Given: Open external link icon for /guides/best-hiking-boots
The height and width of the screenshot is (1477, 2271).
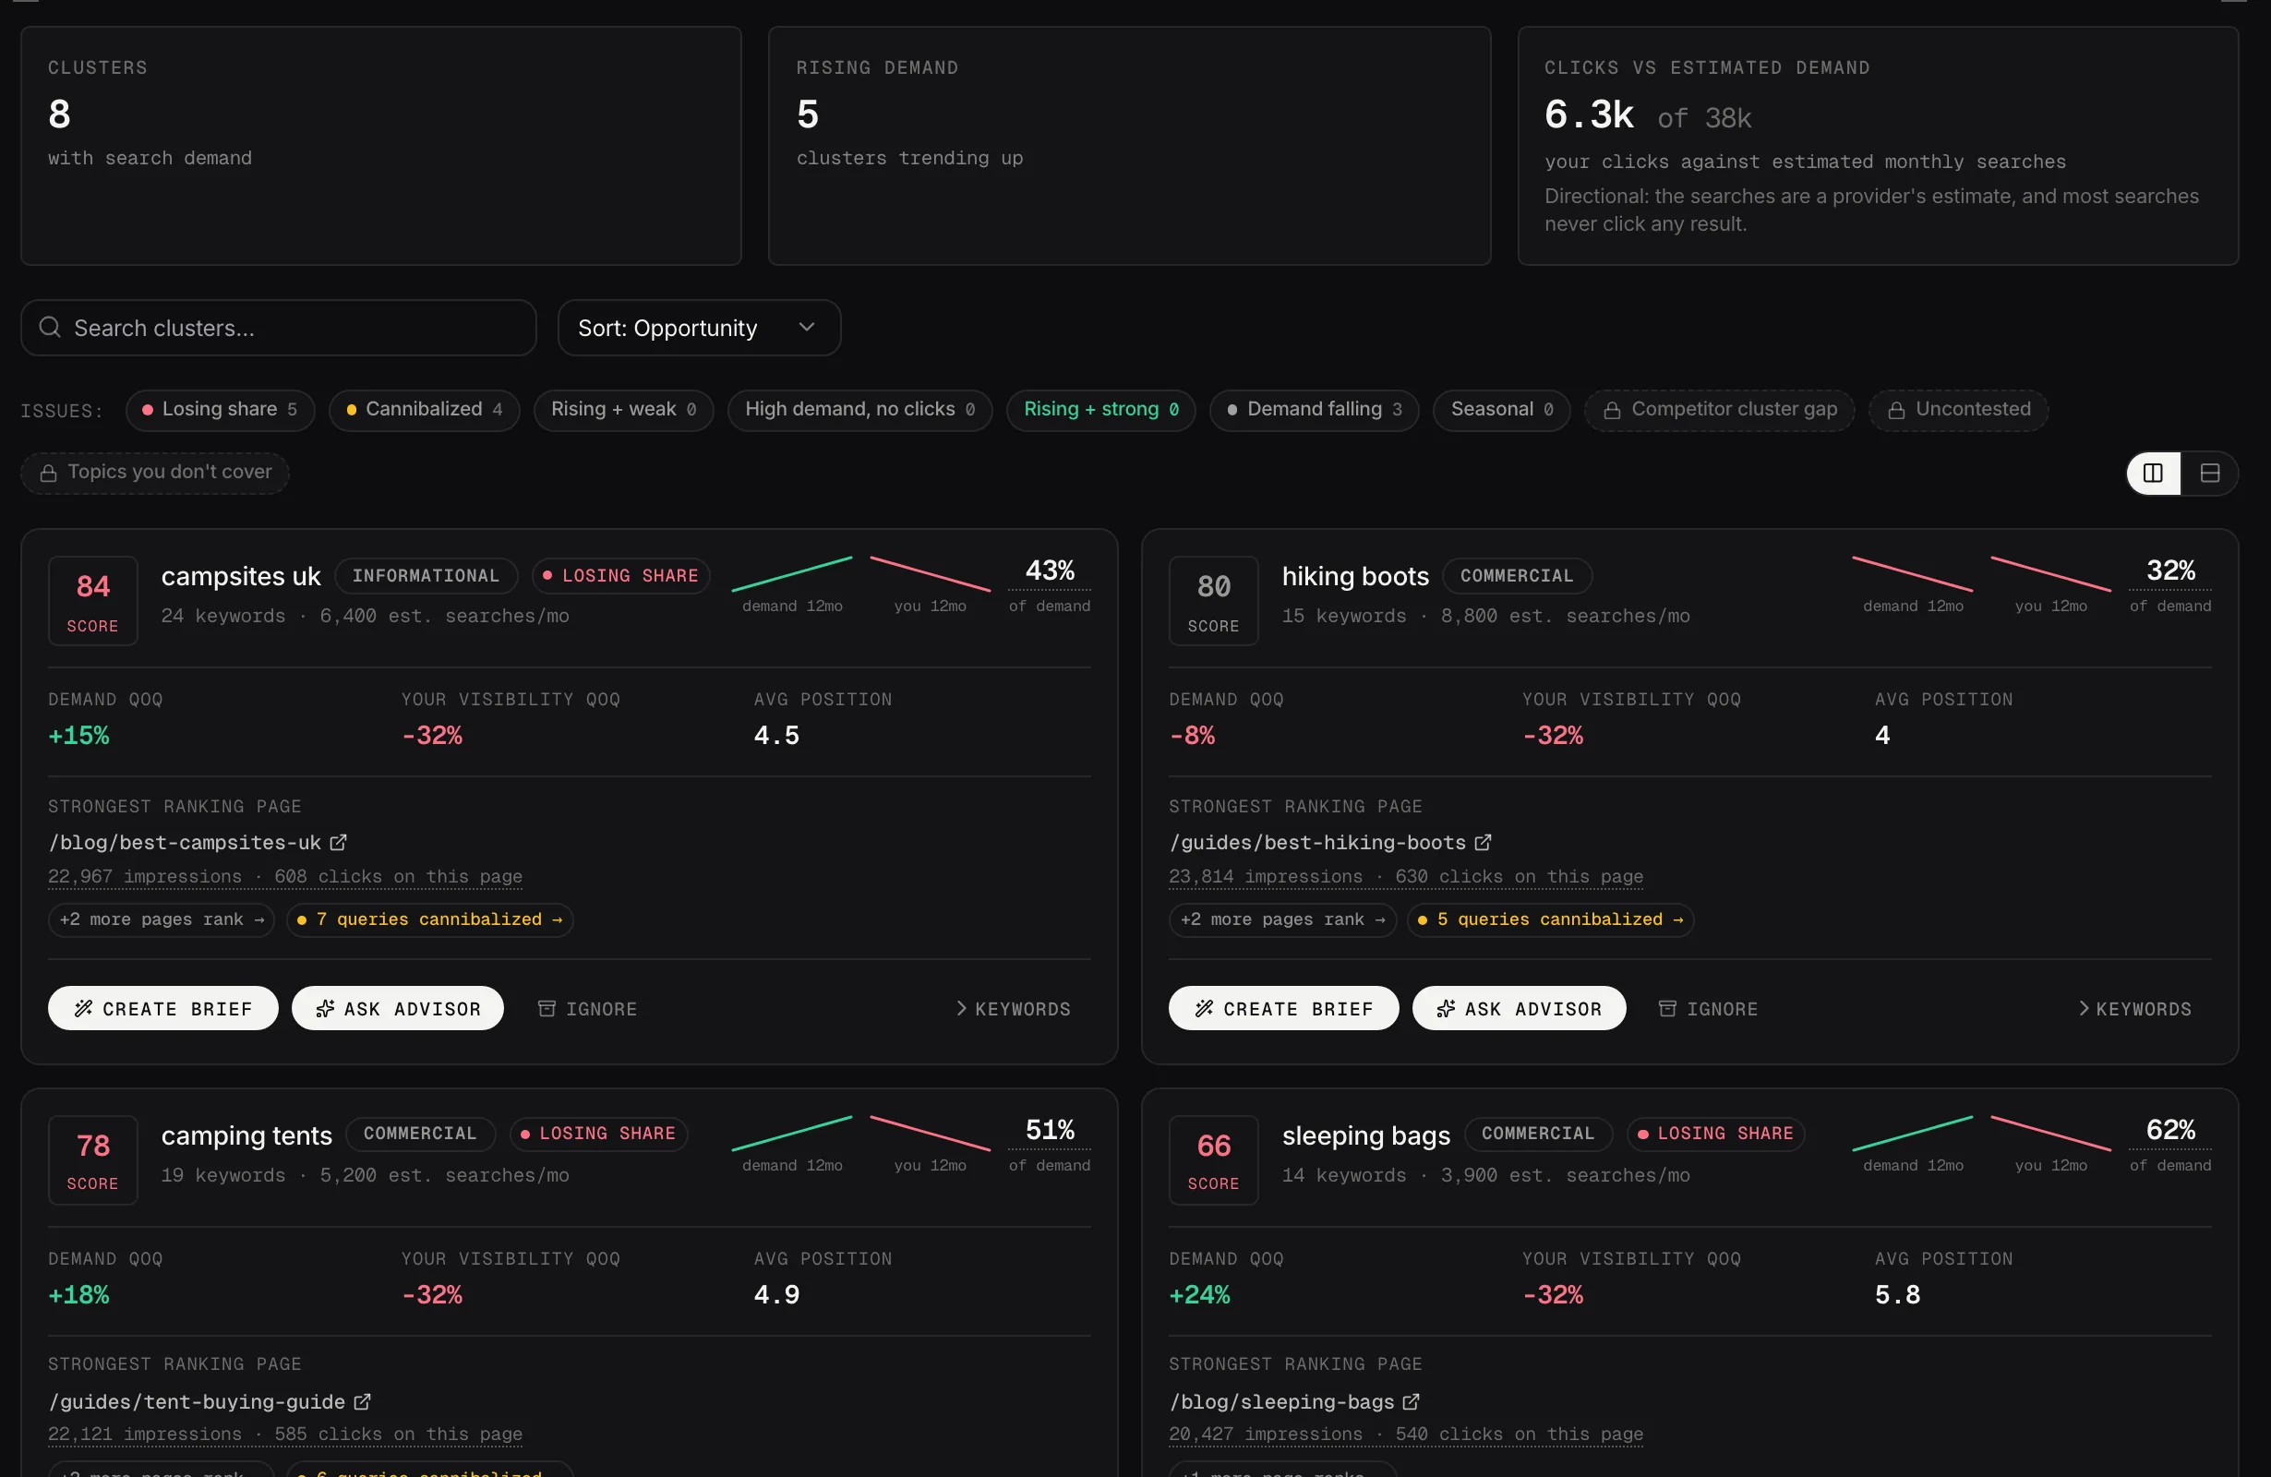Looking at the screenshot, I should pos(1482,843).
